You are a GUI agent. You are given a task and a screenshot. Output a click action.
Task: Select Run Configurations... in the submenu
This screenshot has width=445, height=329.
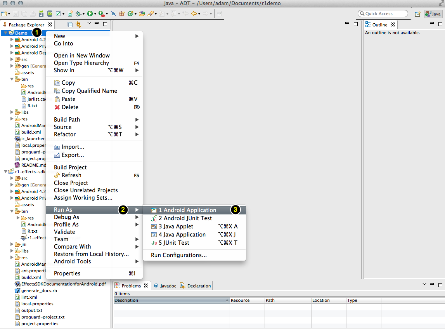click(179, 255)
